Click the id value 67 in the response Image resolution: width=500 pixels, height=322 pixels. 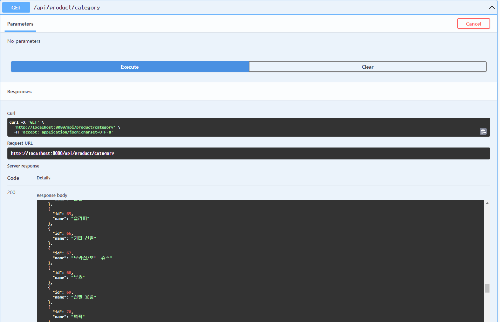69,253
